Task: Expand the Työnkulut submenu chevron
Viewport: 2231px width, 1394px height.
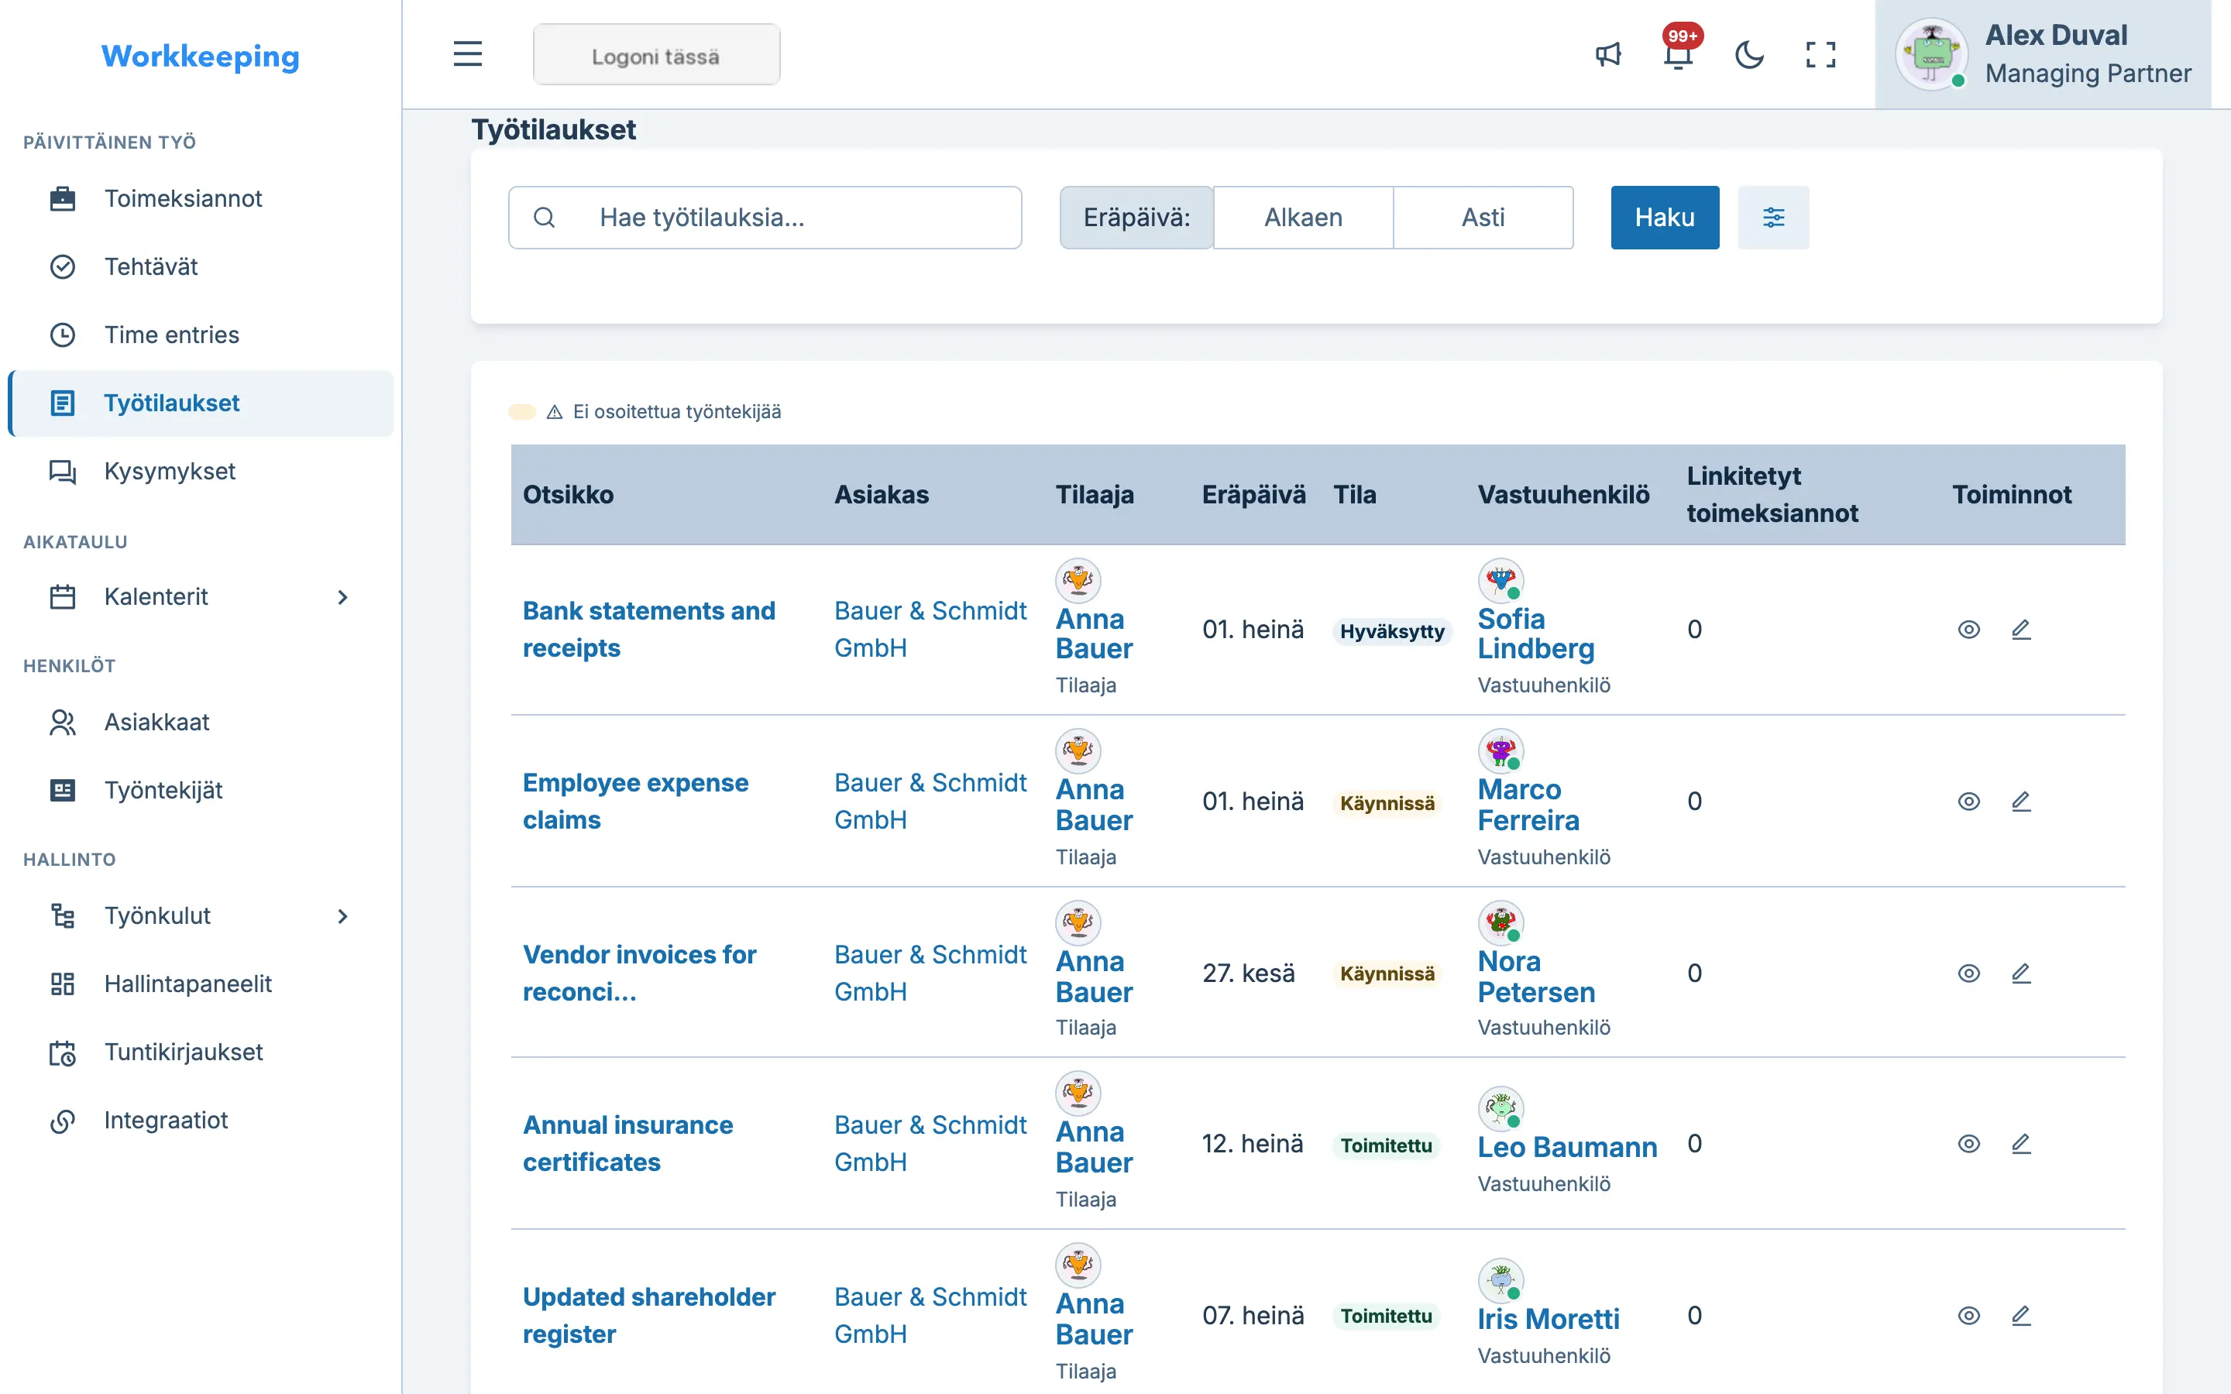Action: 342,916
